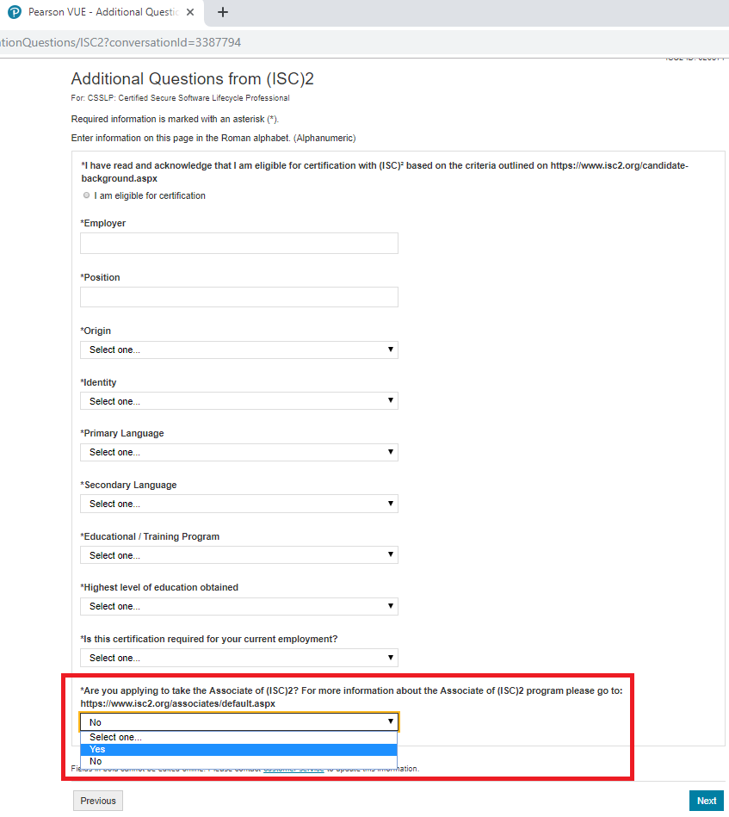Expand the Primary Language dropdown
Image resolution: width=729 pixels, height=817 pixels.
pos(238,451)
